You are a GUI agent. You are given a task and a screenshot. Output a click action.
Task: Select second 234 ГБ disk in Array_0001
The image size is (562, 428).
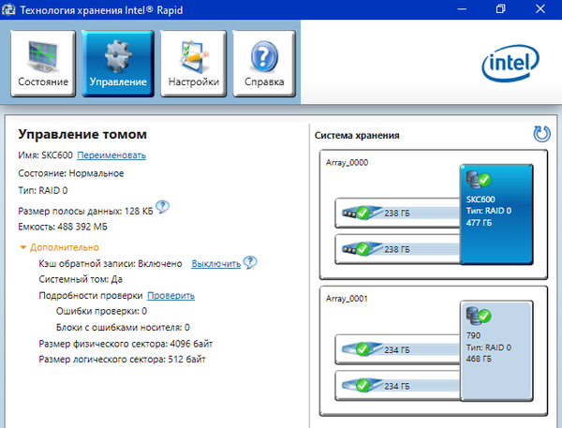pos(398,386)
